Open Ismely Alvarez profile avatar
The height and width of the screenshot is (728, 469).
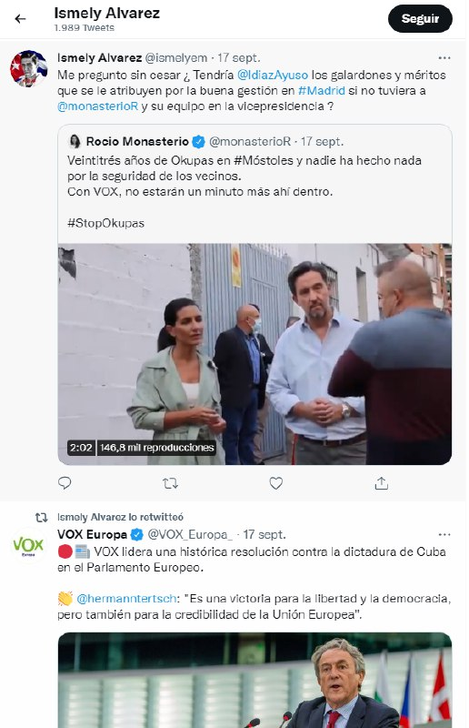(29, 68)
